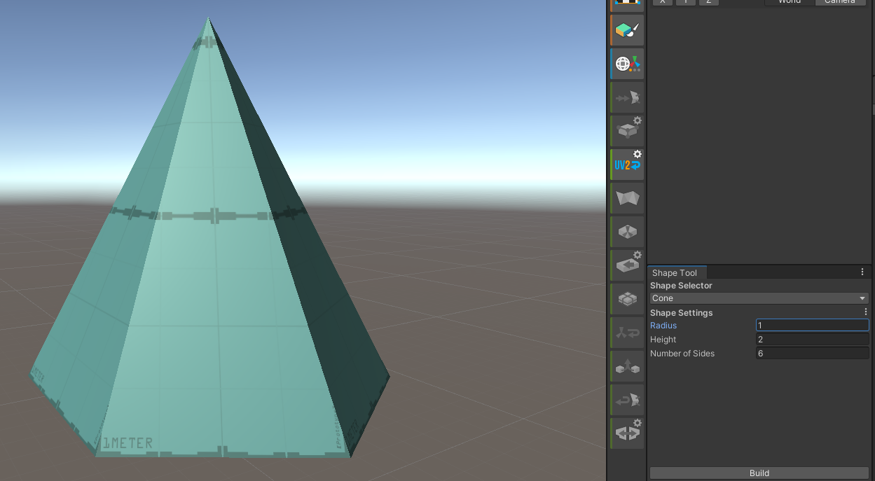875x481 pixels.
Task: Toggle the X axis constraint
Action: coord(662,2)
